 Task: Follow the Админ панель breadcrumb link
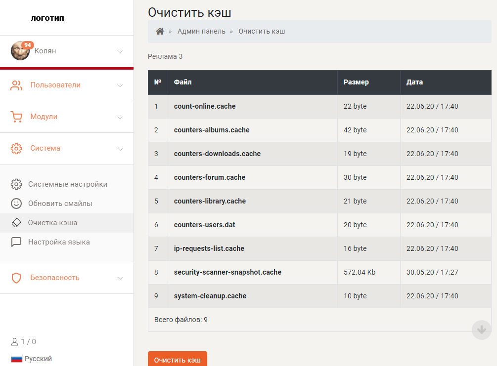click(x=201, y=31)
